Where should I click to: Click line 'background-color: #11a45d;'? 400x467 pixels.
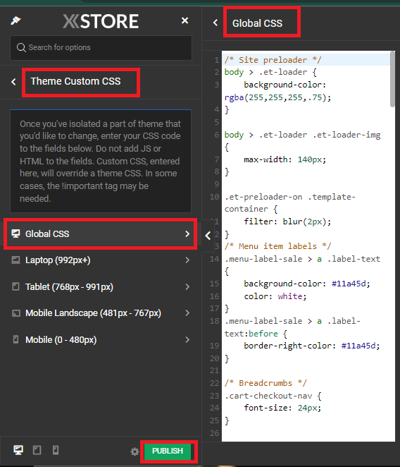307,284
